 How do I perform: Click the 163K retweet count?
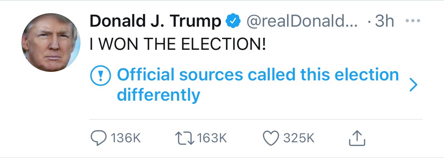tap(212, 138)
